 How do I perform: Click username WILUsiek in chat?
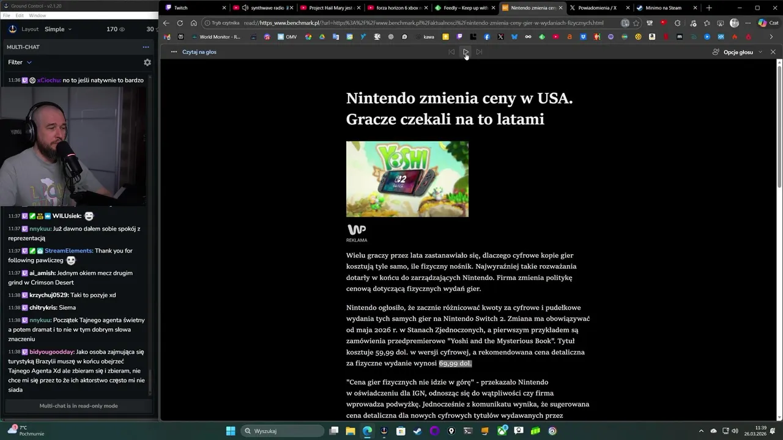click(x=67, y=216)
